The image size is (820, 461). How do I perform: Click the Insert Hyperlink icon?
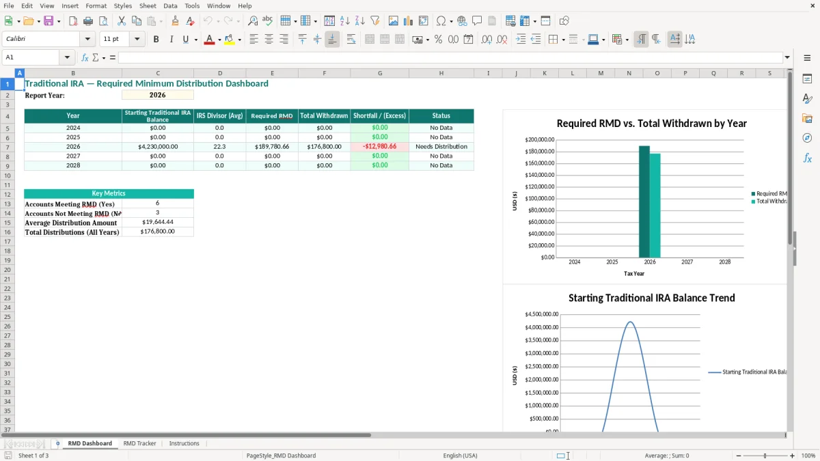(462, 21)
